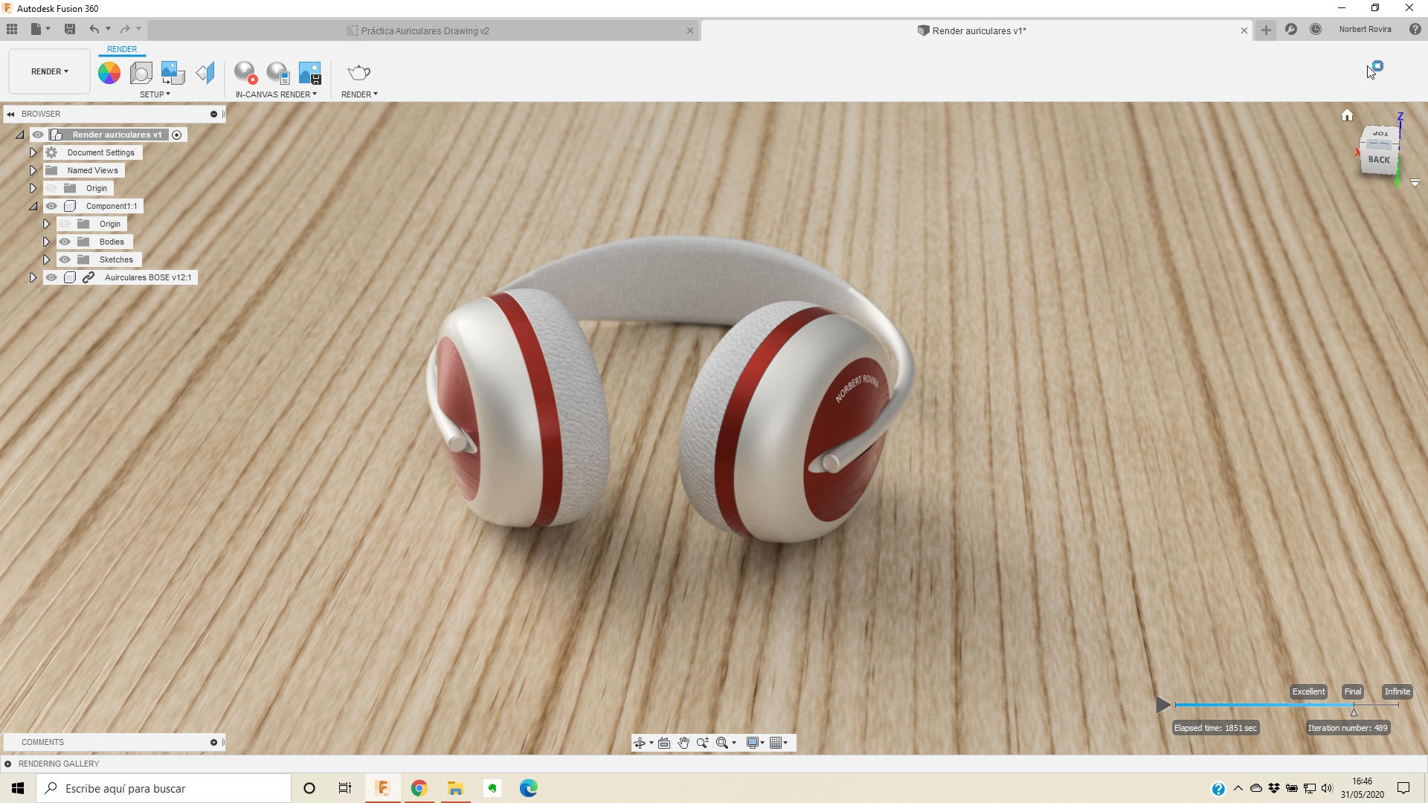Image resolution: width=1428 pixels, height=803 pixels.
Task: Open the Rendering Gallery panel
Action: [58, 764]
